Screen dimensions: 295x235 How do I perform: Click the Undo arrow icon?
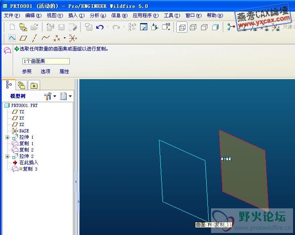pyautogui.click(x=100, y=27)
